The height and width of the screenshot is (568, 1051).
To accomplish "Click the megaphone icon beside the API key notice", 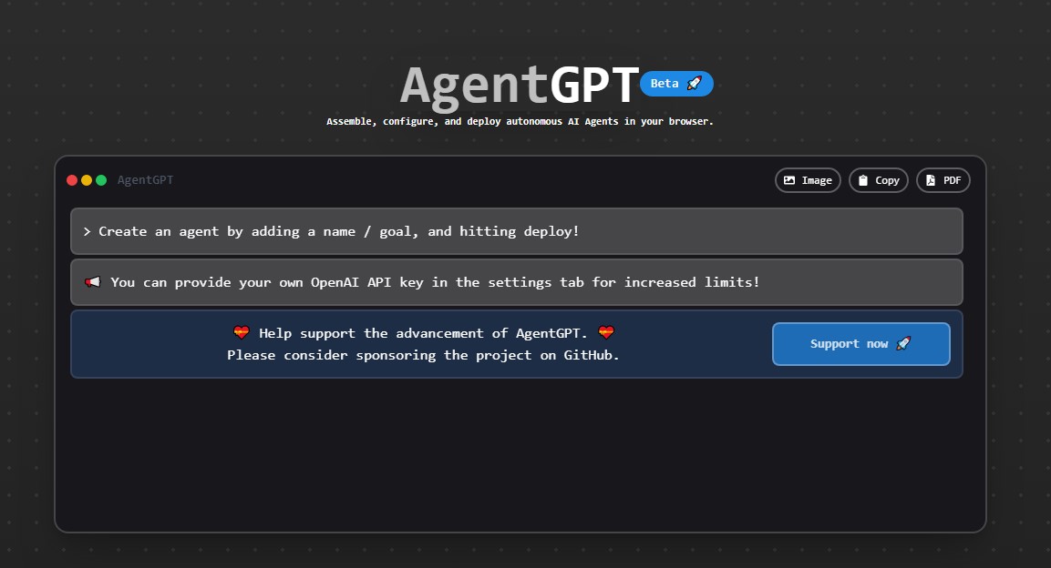I will click(x=93, y=282).
